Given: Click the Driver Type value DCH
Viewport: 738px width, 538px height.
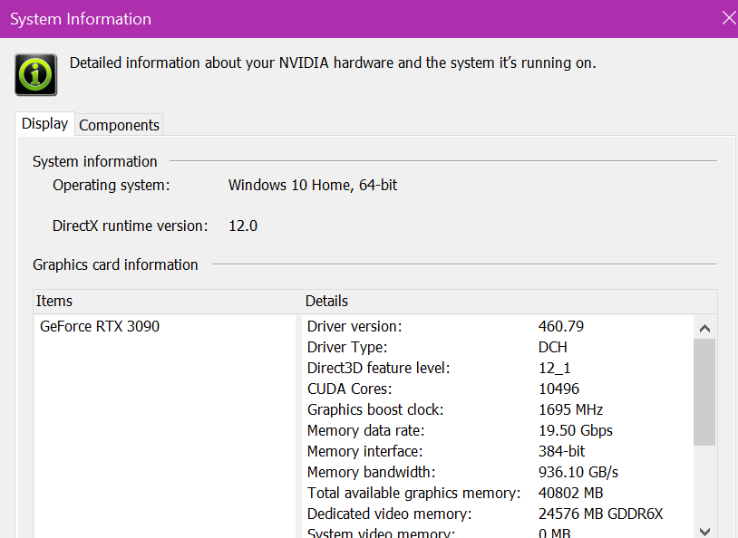Looking at the screenshot, I should (x=552, y=347).
